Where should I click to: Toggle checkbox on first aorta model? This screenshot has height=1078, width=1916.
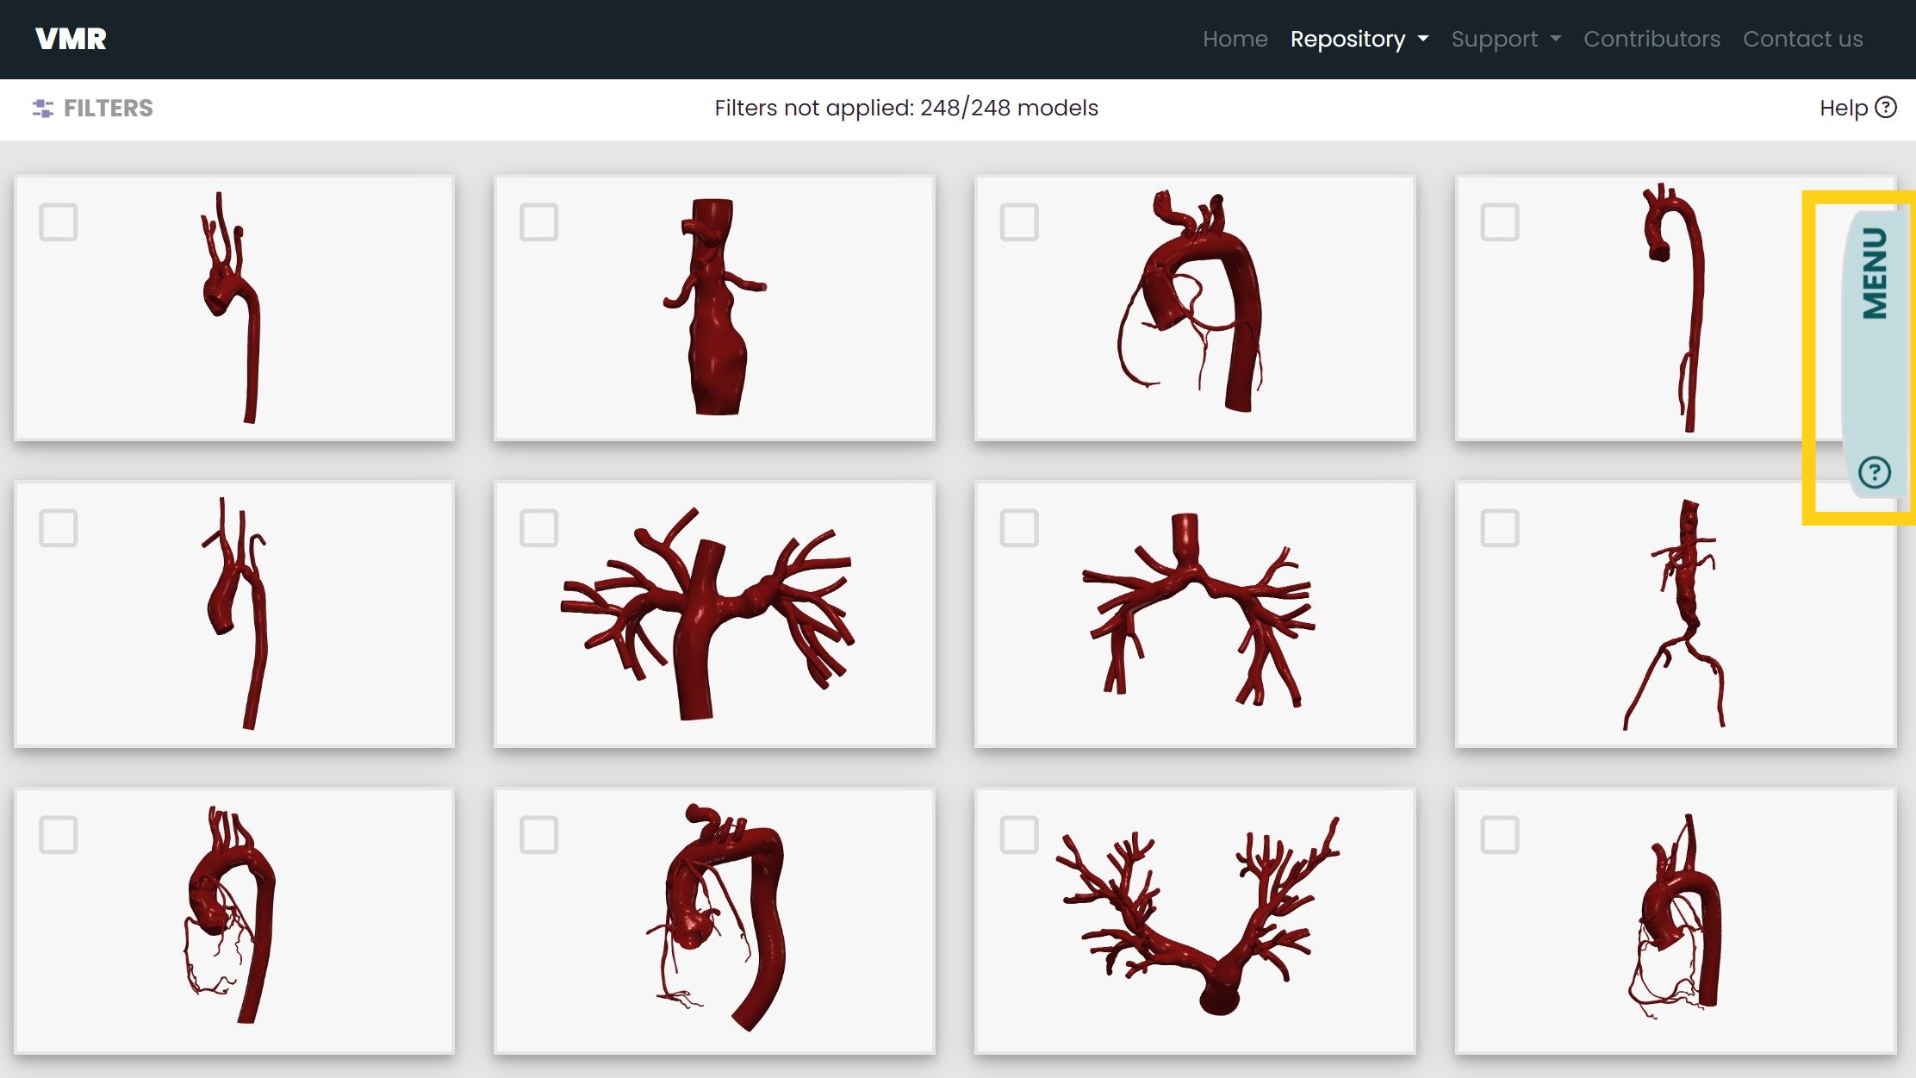(x=58, y=221)
